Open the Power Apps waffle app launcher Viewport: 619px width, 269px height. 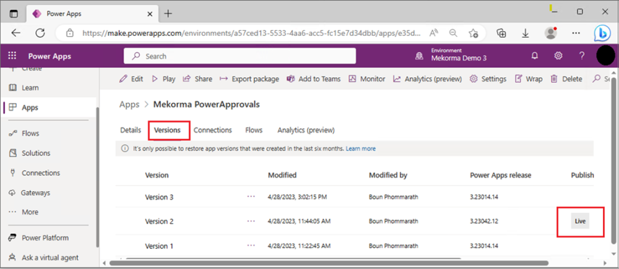click(x=12, y=56)
